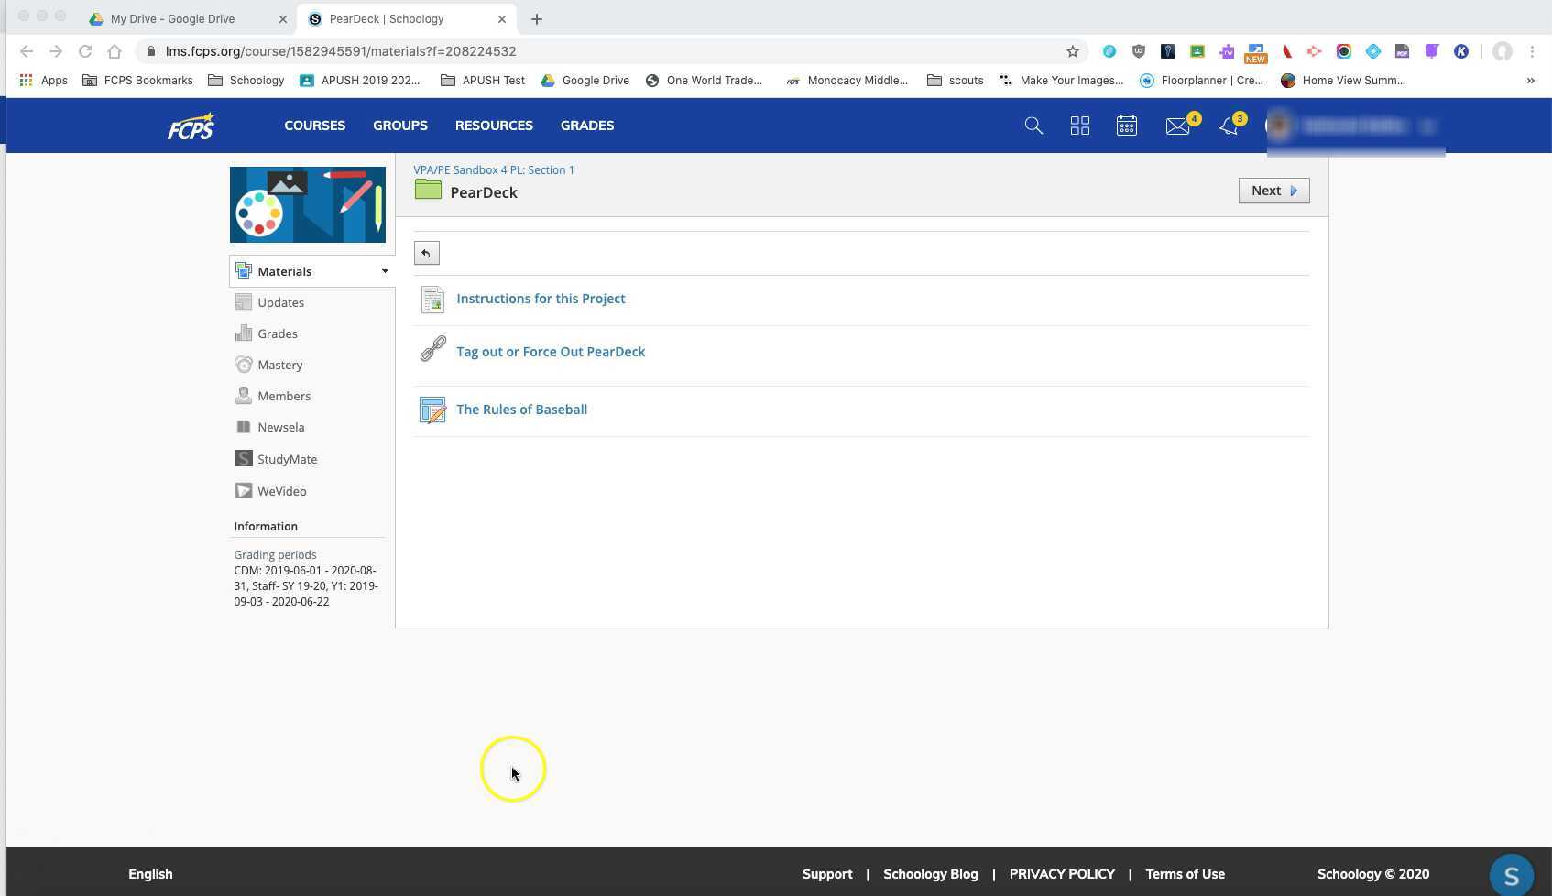Expand the Materials dropdown arrow
Image resolution: width=1552 pixels, height=896 pixels.
[385, 271]
